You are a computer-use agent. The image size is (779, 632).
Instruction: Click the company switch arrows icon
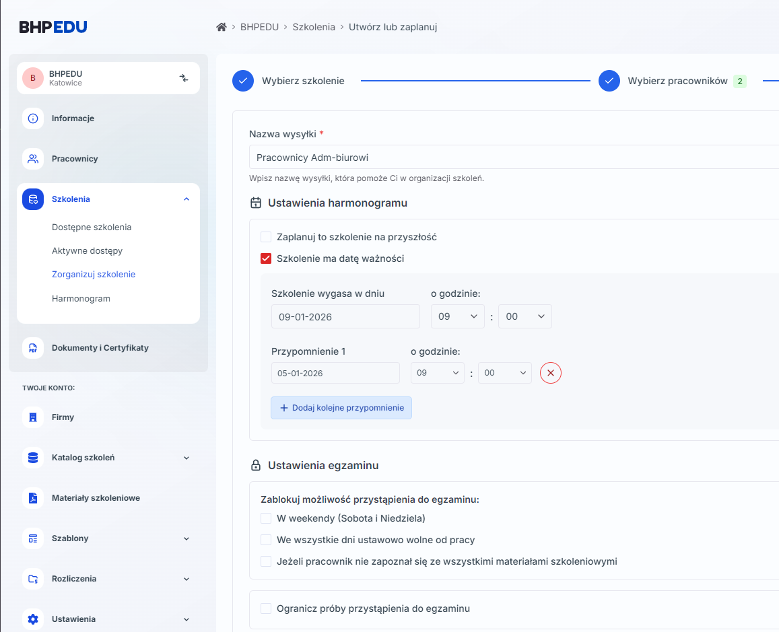tap(184, 78)
